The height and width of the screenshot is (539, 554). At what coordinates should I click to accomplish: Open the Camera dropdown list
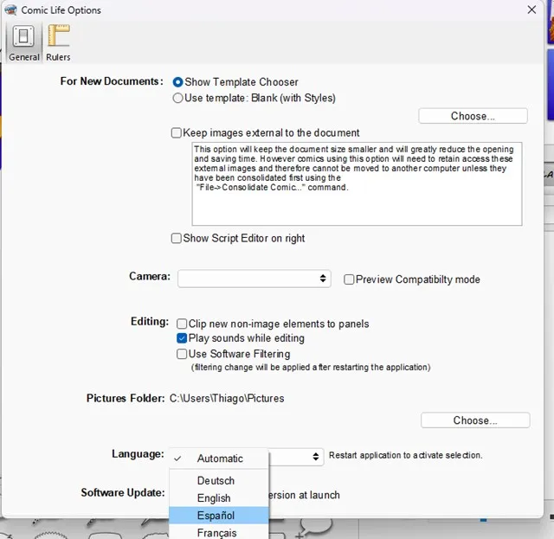tap(254, 279)
